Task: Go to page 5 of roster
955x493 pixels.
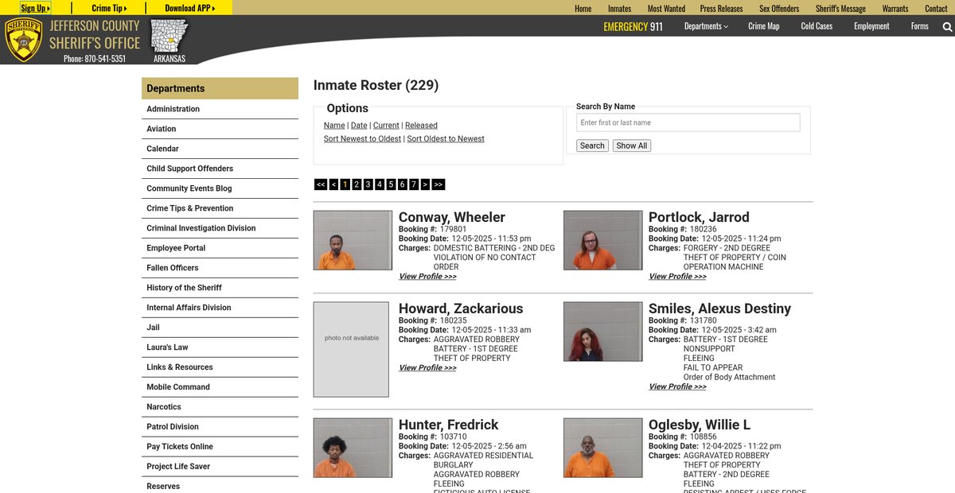Action: [x=391, y=184]
